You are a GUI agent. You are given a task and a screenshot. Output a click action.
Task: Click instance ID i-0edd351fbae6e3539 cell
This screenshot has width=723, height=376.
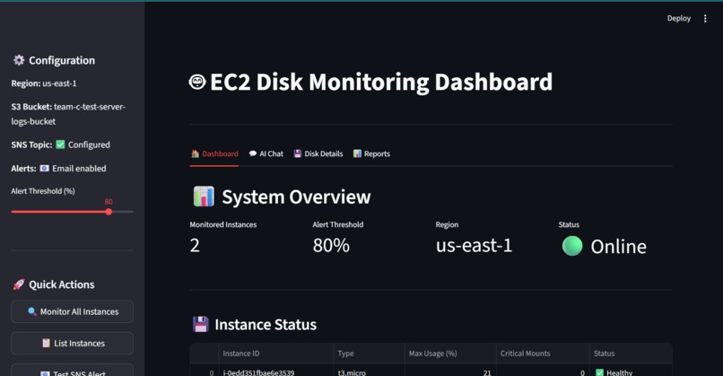point(275,372)
